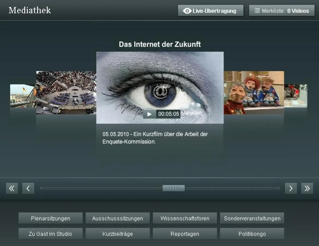Open the Live-Übertragung stream

tap(211, 11)
